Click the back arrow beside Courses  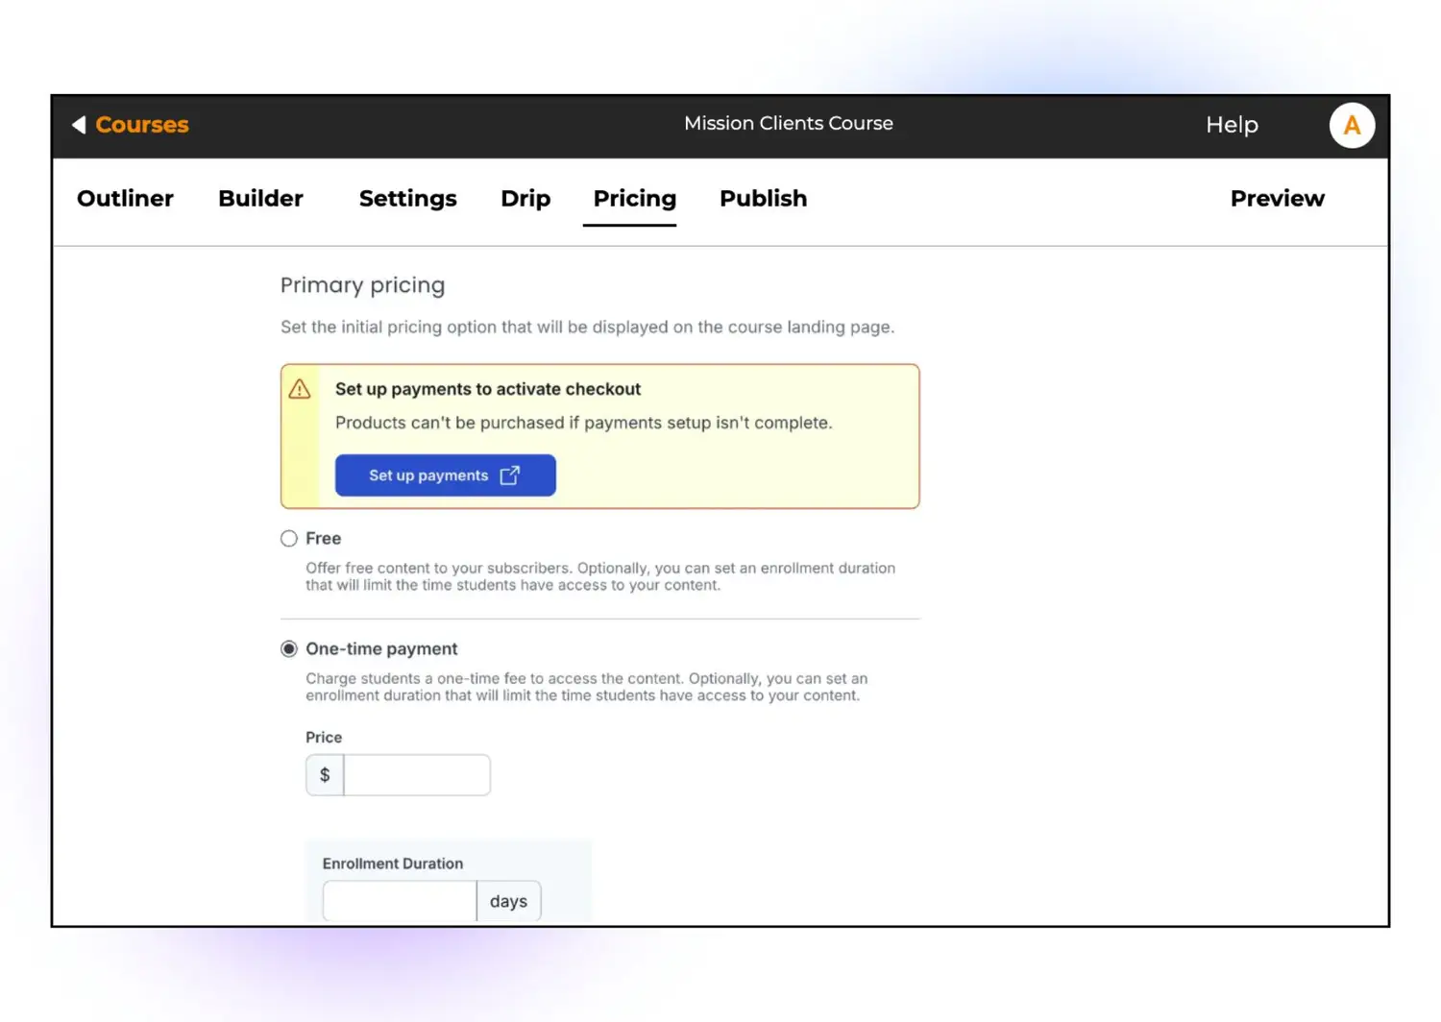click(79, 125)
